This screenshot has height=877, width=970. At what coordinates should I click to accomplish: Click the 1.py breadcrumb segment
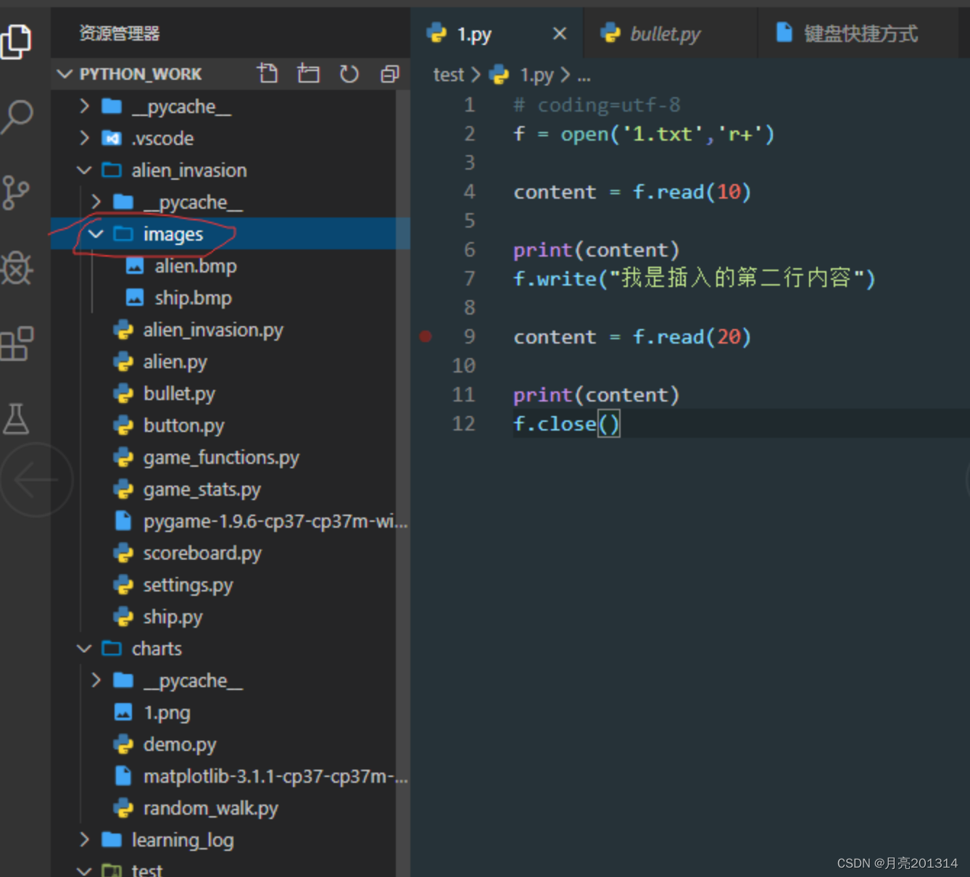coord(536,75)
